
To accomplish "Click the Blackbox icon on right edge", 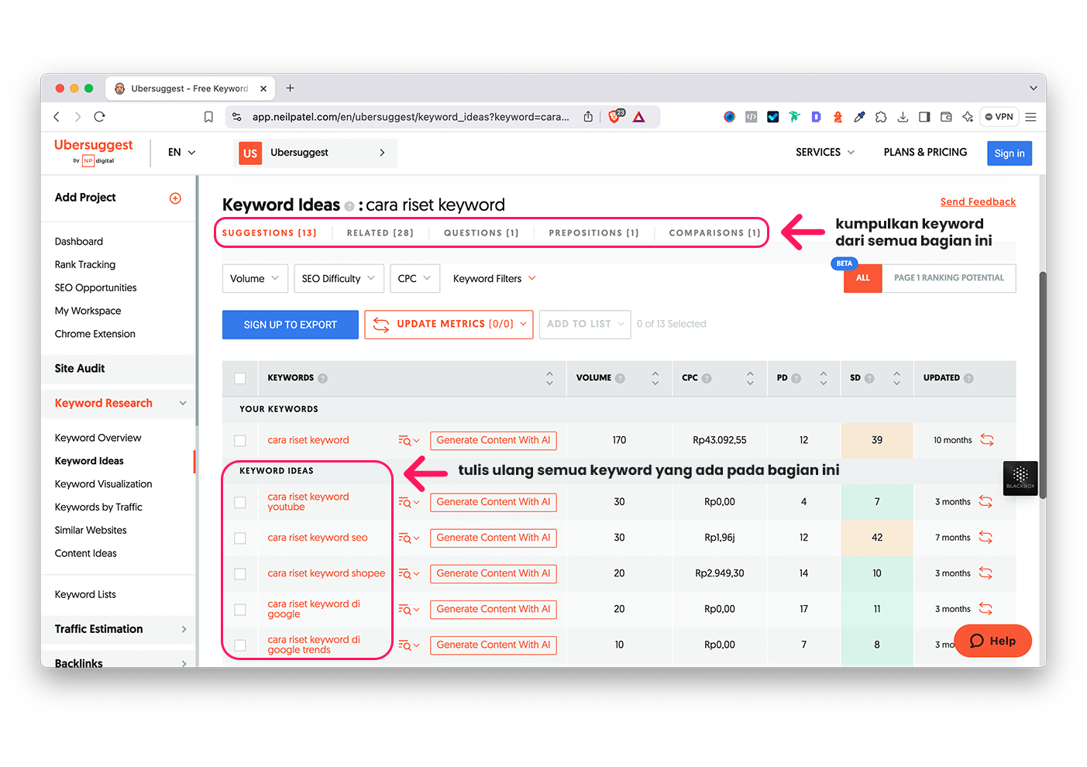I will click(1020, 478).
